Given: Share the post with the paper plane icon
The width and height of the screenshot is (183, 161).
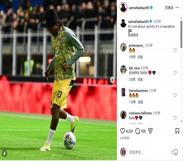Looking at the screenshot, I should (x=150, y=131).
